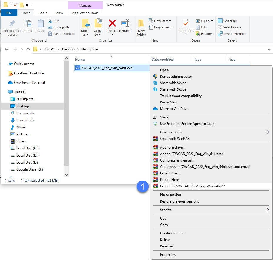Go back using the Back arrow
The image size is (273, 260).
pyautogui.click(x=7, y=49)
